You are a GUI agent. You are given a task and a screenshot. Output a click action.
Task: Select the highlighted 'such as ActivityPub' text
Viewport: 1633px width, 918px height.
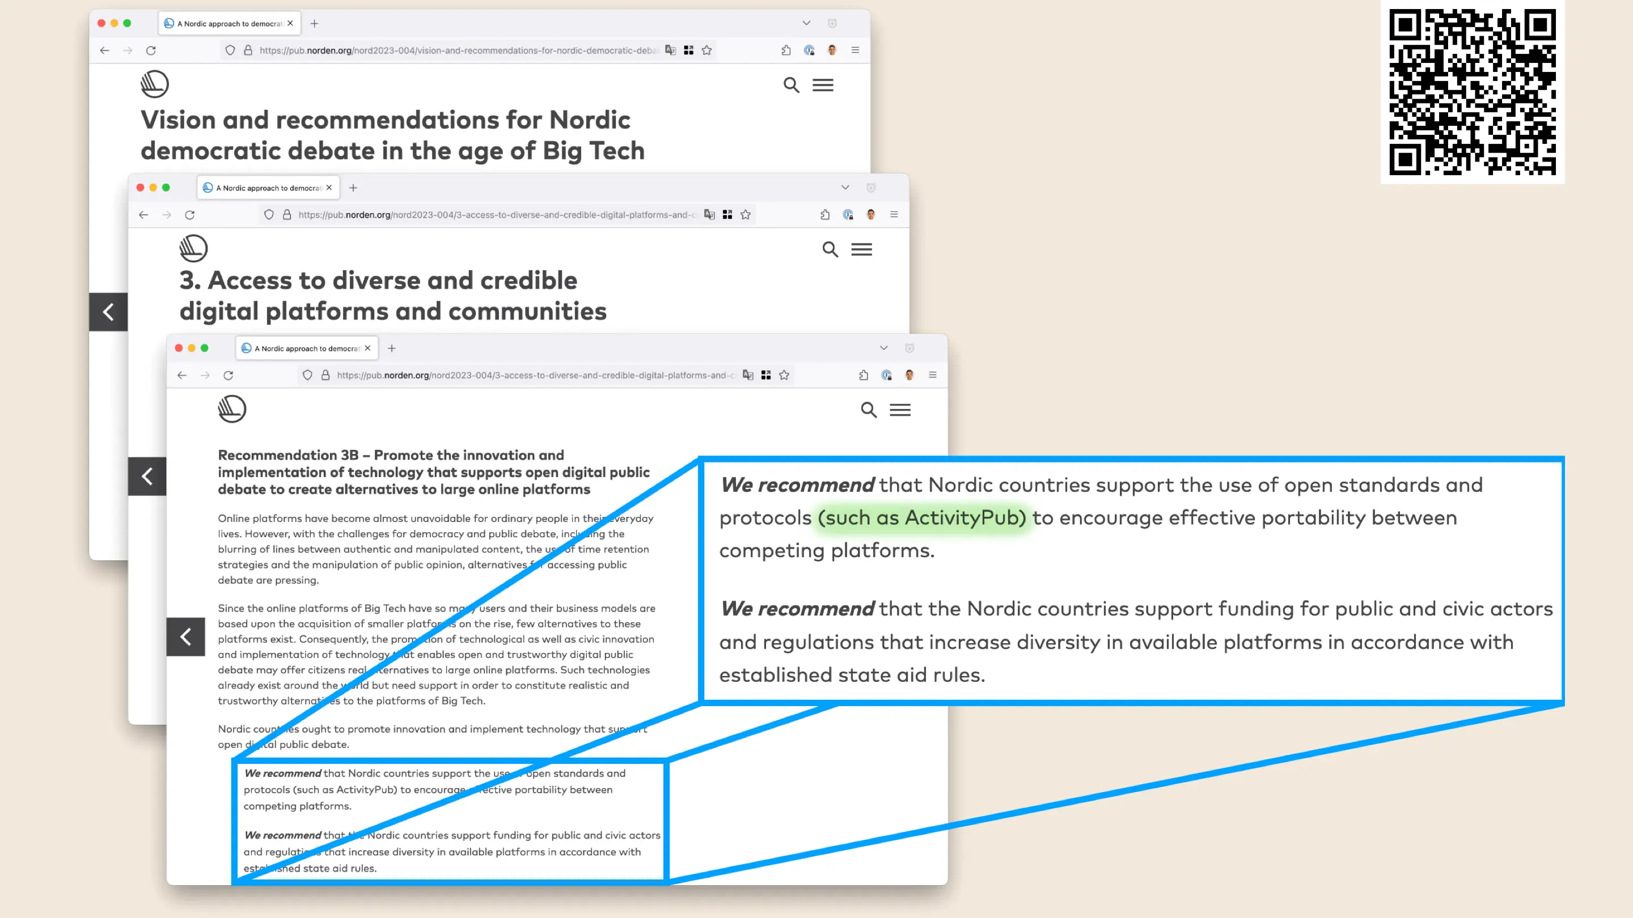click(920, 517)
